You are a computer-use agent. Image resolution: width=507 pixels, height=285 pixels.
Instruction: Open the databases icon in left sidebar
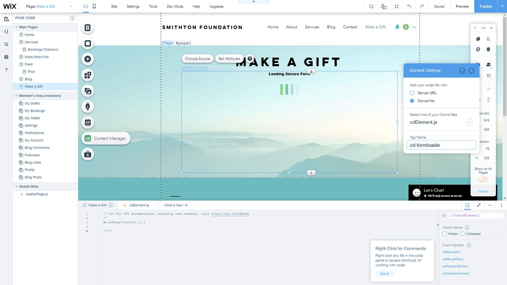click(6, 57)
